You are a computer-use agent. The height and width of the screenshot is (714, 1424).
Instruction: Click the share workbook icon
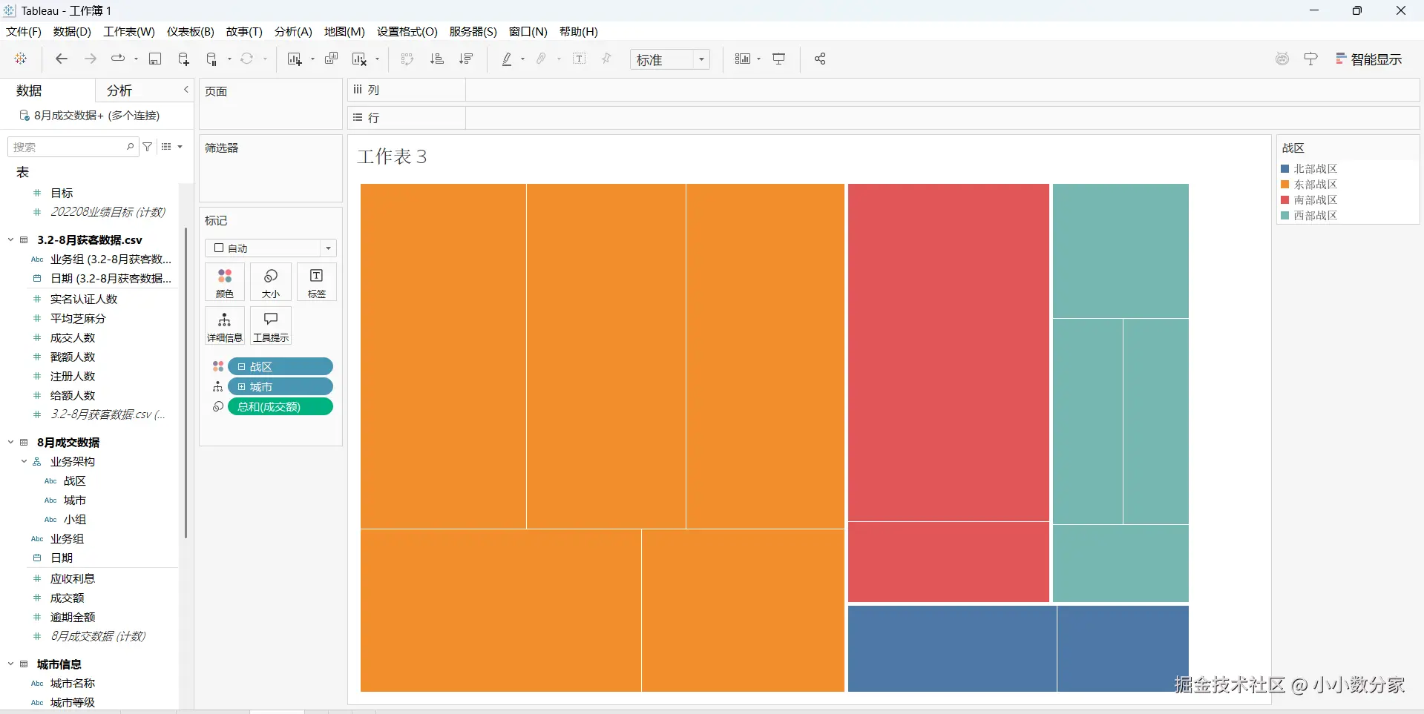click(820, 59)
